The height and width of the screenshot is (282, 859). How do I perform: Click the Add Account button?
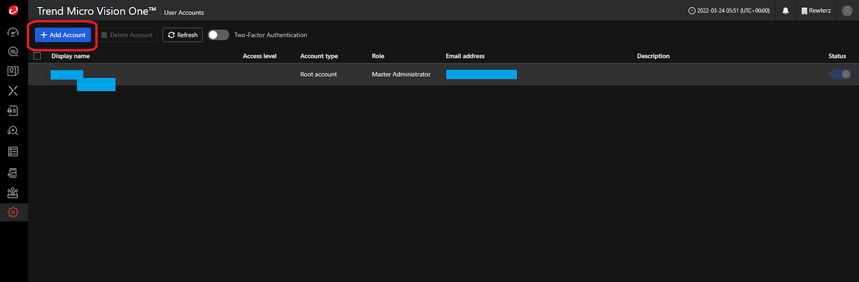(63, 35)
